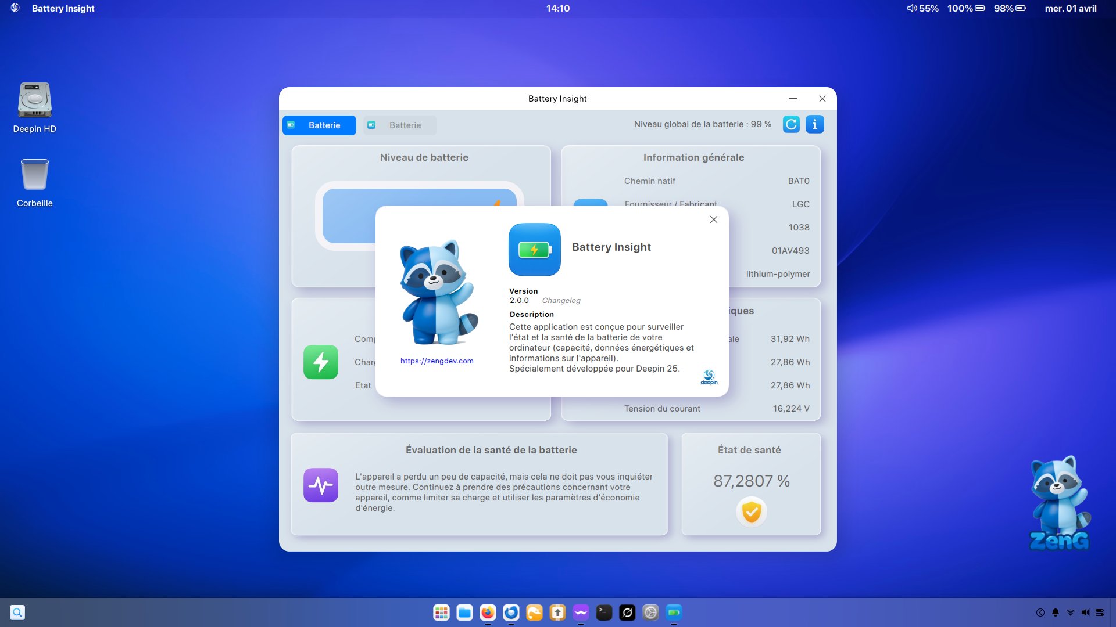Viewport: 1116px width, 627px height.
Task: Click the green charging bolt icon
Action: pyautogui.click(x=320, y=362)
